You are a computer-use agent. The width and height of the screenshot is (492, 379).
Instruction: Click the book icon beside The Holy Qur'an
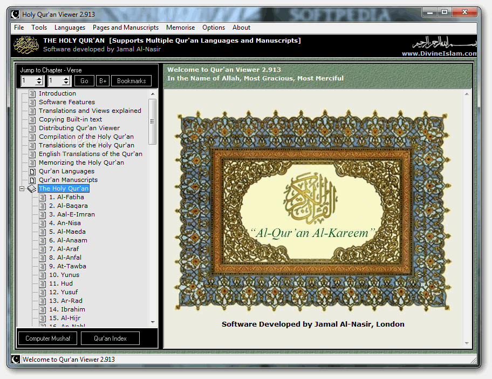30,188
